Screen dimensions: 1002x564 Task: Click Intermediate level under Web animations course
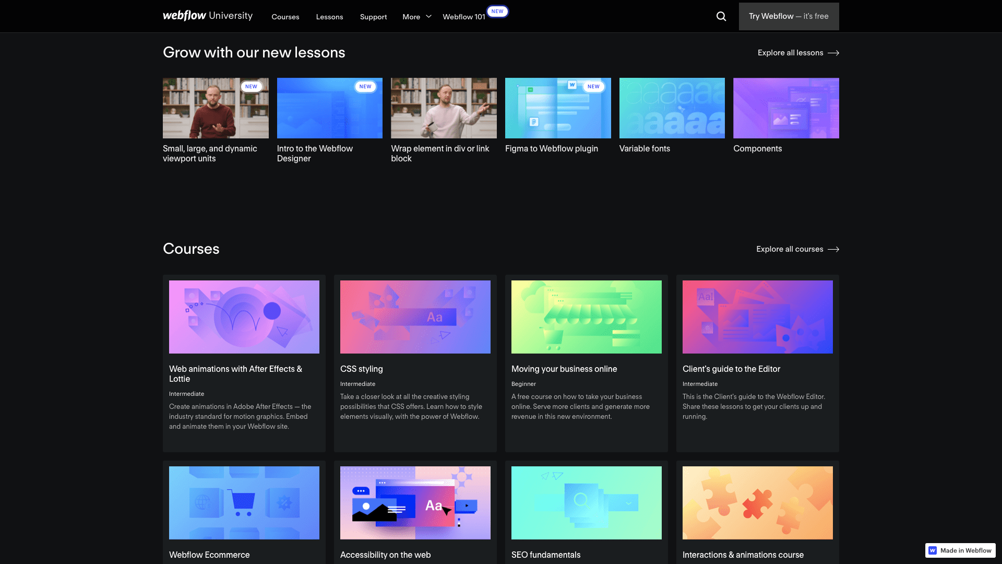(186, 394)
